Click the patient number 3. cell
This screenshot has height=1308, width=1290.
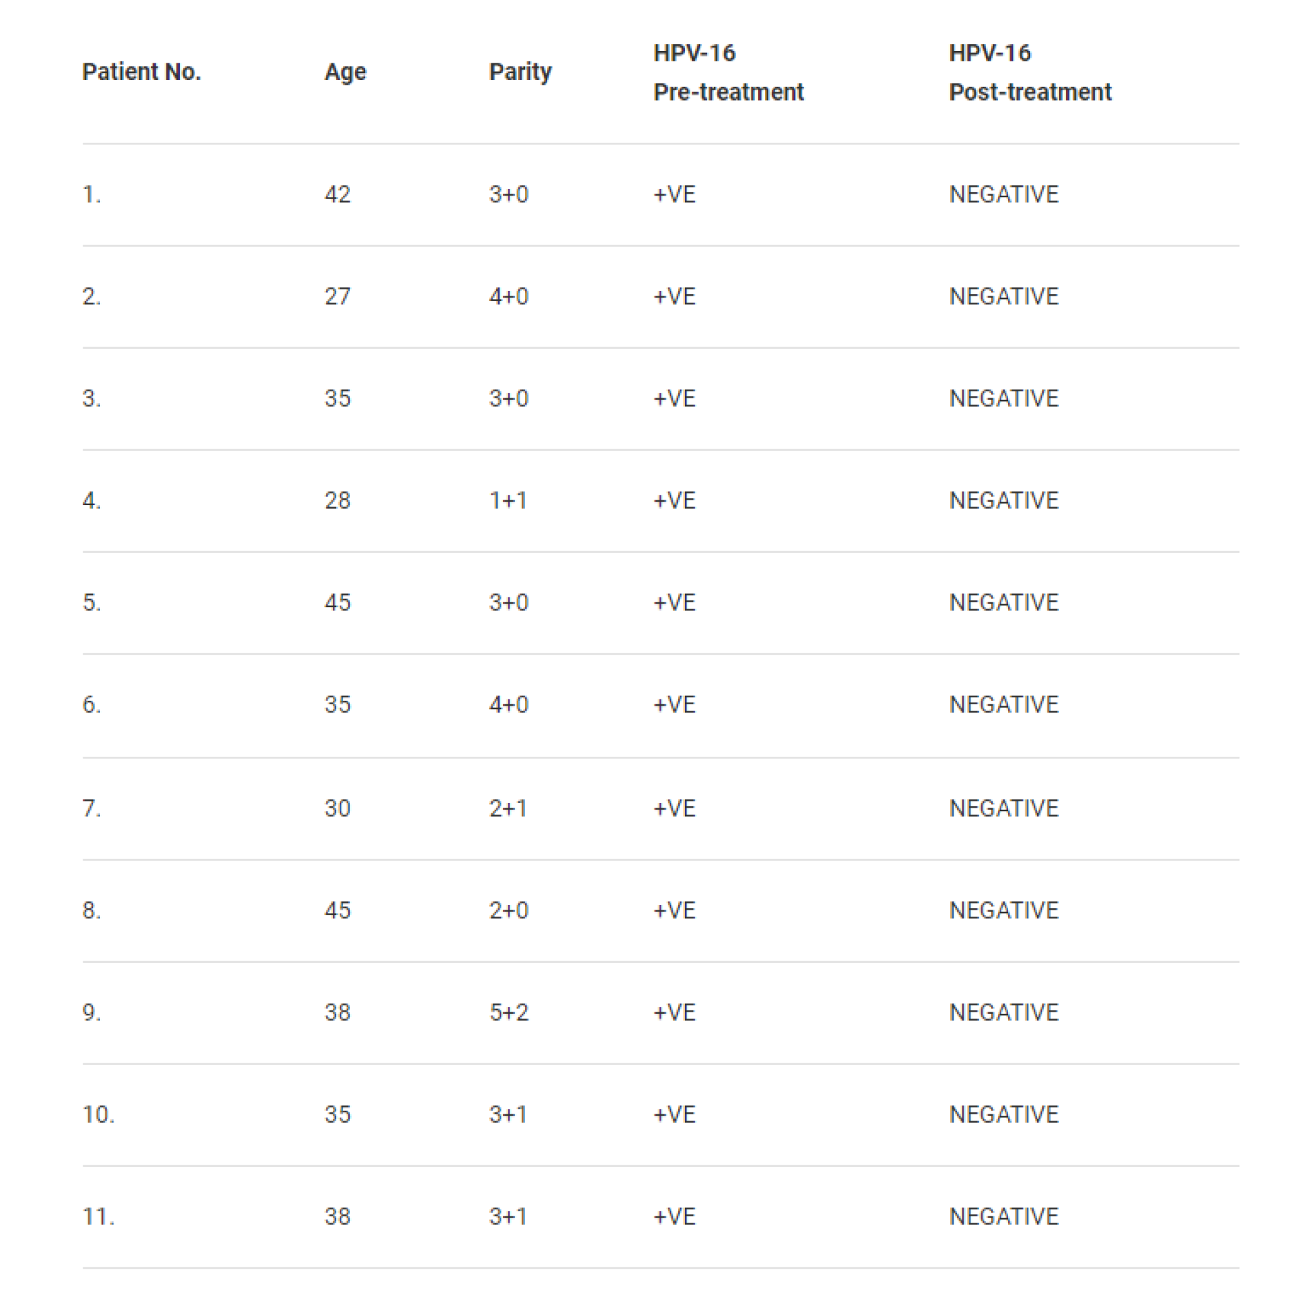[x=92, y=398]
